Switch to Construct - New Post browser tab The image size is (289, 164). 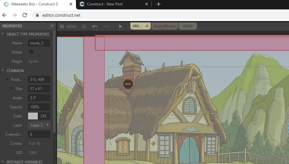pos(105,4)
